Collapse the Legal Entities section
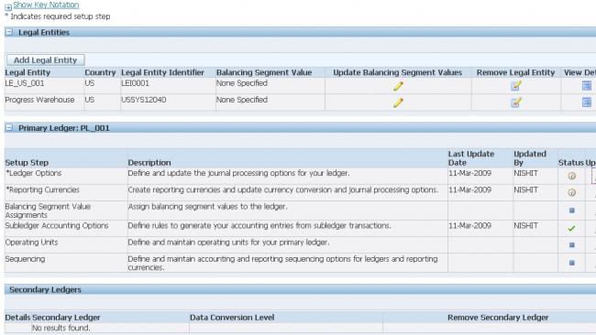 [x=9, y=32]
